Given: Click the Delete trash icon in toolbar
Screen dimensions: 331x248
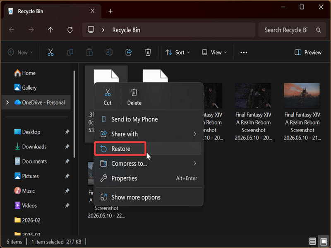Looking at the screenshot, I should (148, 52).
